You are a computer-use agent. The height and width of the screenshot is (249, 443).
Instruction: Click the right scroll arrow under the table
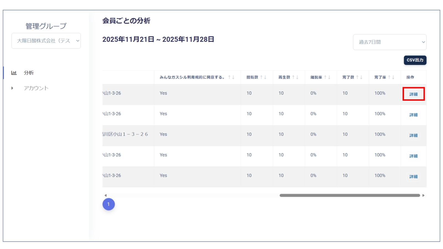[x=424, y=195]
